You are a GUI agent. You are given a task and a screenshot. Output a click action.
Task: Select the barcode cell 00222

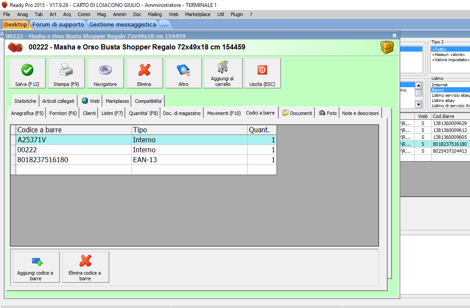(74, 150)
